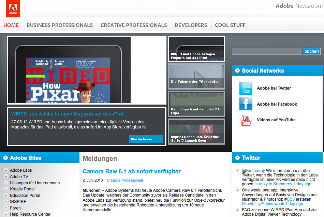The height and width of the screenshot is (217, 324).
Task: Click the Adobe Sites header arrow icon
Action: point(5,158)
